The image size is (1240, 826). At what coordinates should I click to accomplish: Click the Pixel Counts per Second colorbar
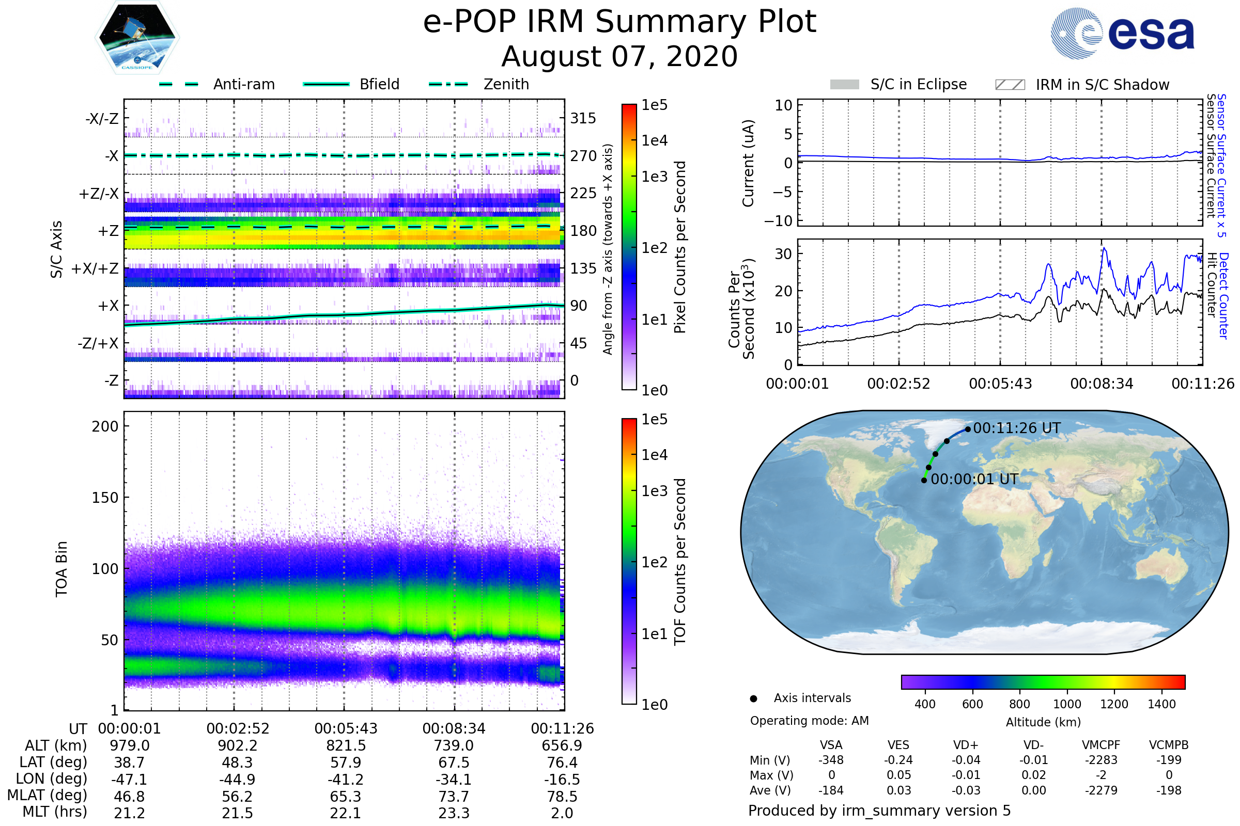tap(629, 247)
